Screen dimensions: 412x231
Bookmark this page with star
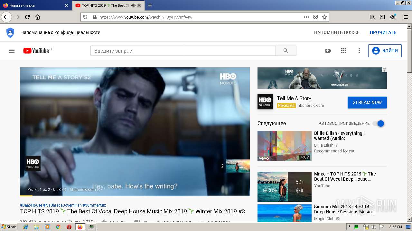click(324, 17)
